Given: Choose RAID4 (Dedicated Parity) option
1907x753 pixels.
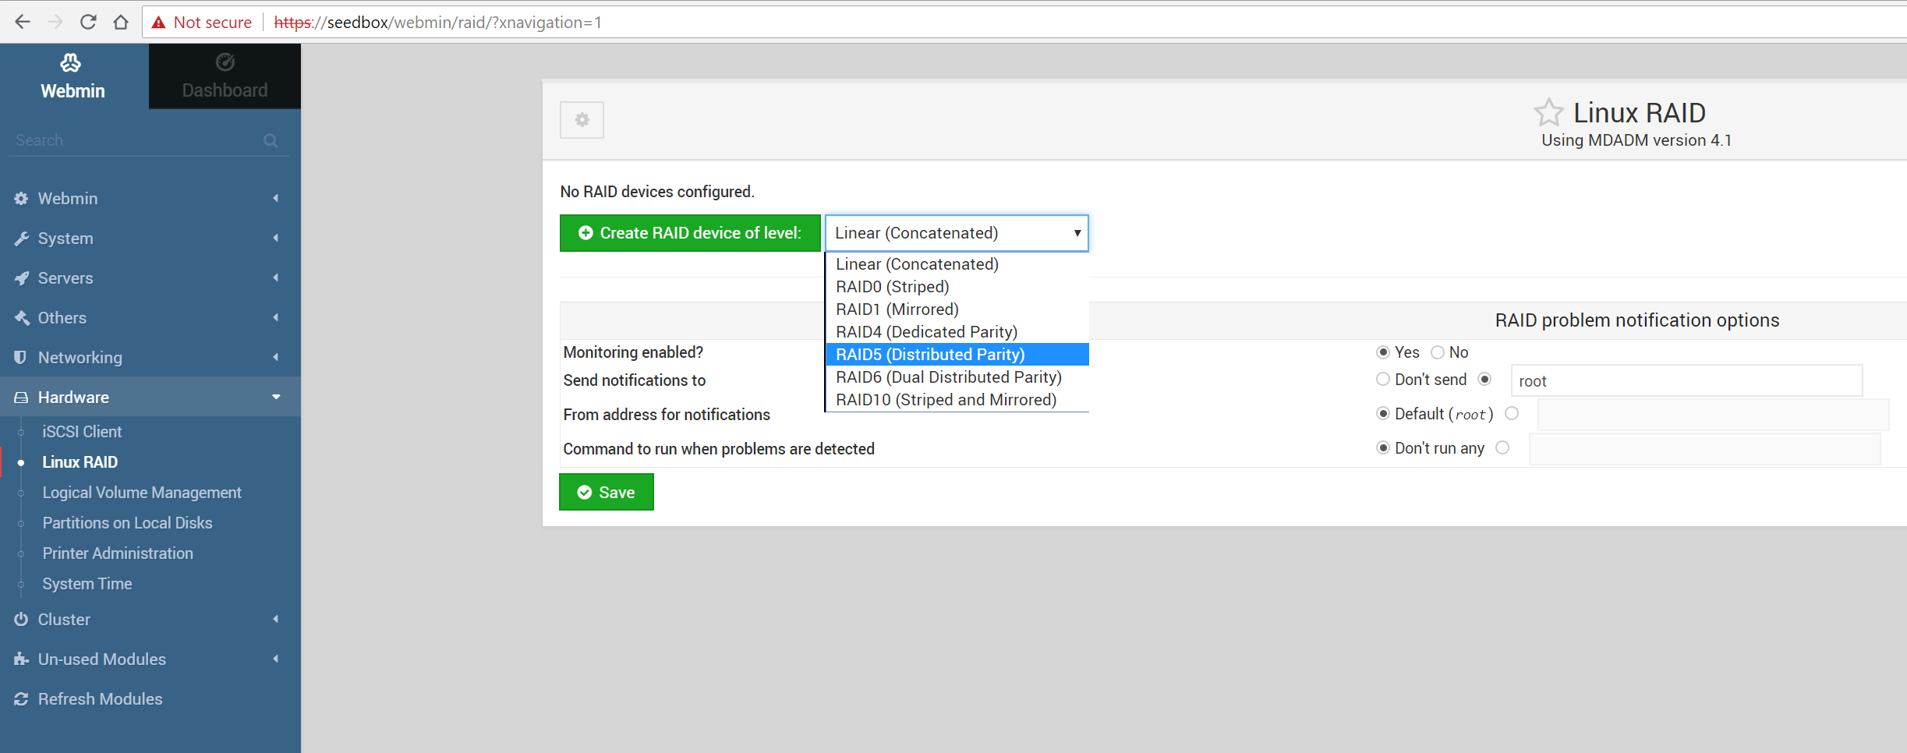Looking at the screenshot, I should coord(957,332).
